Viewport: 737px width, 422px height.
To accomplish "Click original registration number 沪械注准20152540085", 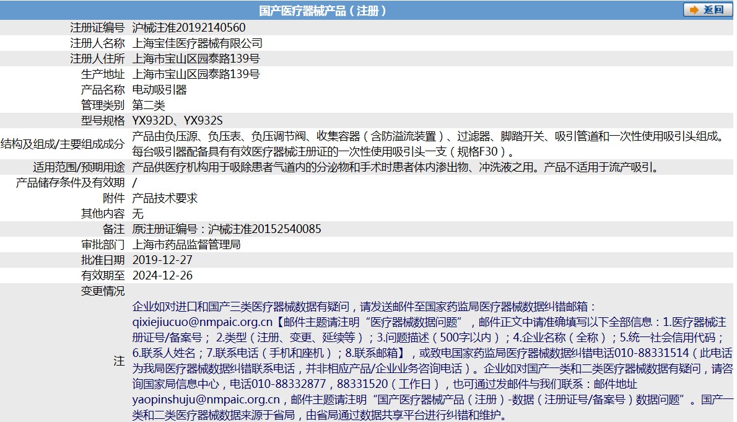I will 264,229.
